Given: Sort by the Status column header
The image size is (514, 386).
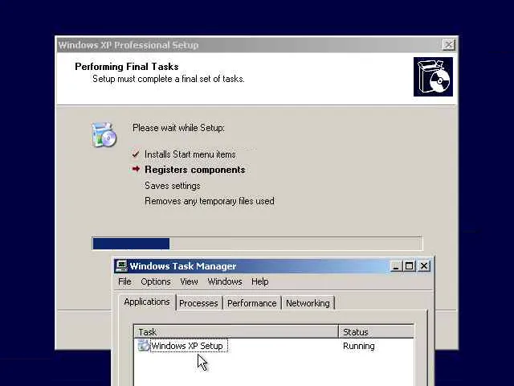Looking at the screenshot, I should point(377,332).
